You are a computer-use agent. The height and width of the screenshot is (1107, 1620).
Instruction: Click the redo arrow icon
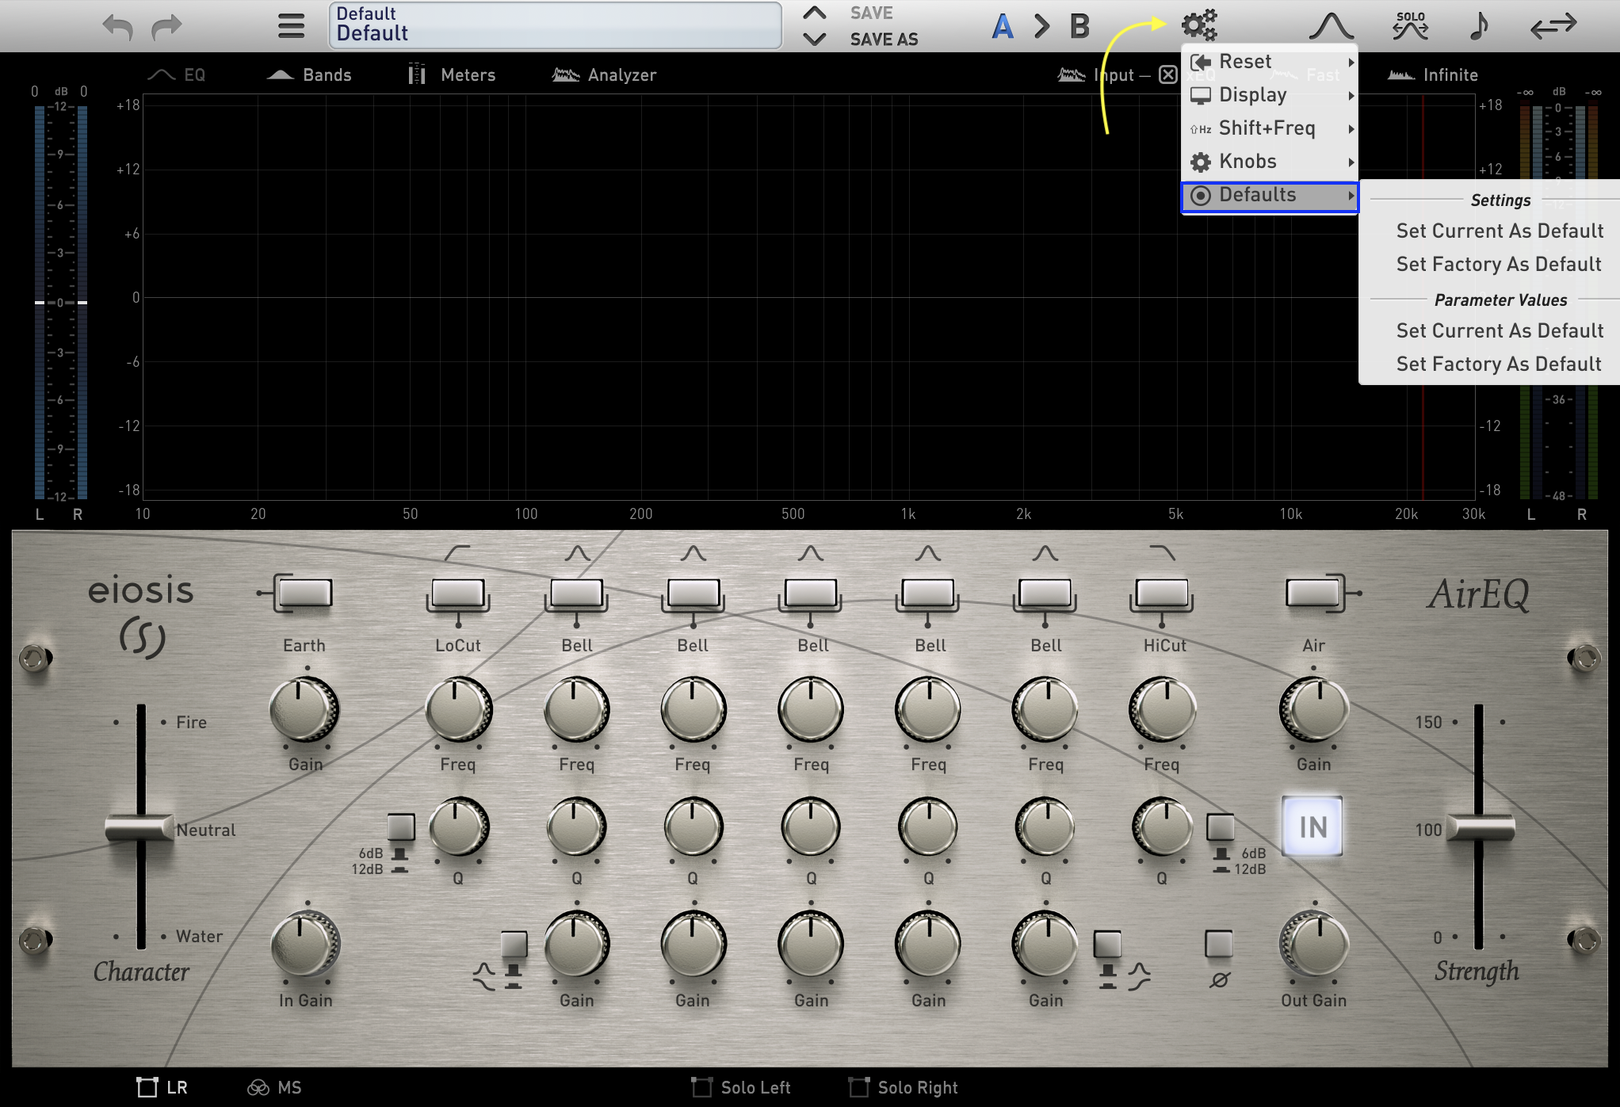point(166,26)
